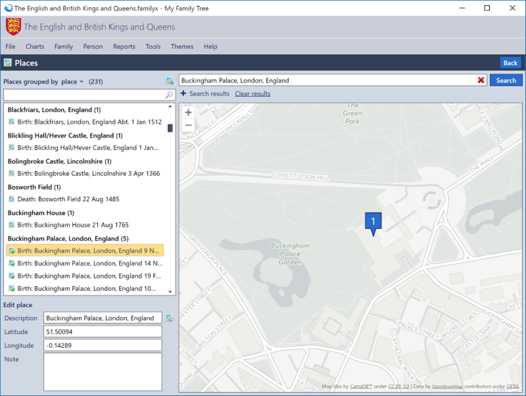Open the OpenStreetMap attribution link
Viewport: 526px width, 396px height.
pos(447,386)
